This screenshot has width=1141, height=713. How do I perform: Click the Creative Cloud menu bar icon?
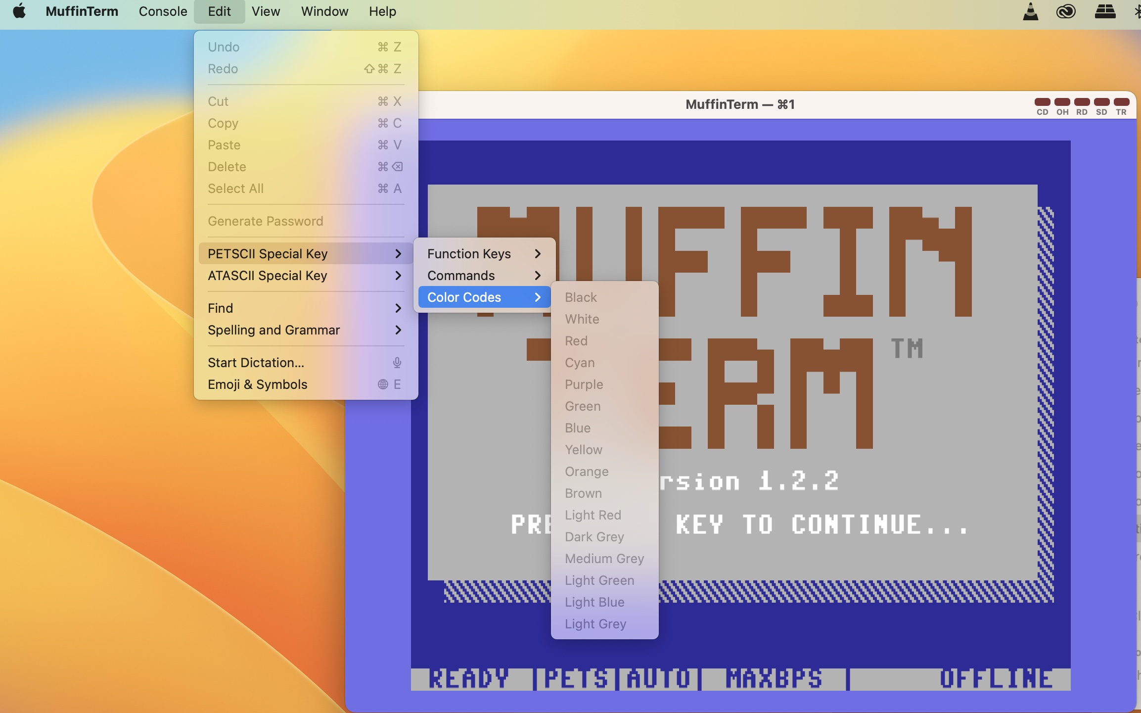coord(1066,11)
